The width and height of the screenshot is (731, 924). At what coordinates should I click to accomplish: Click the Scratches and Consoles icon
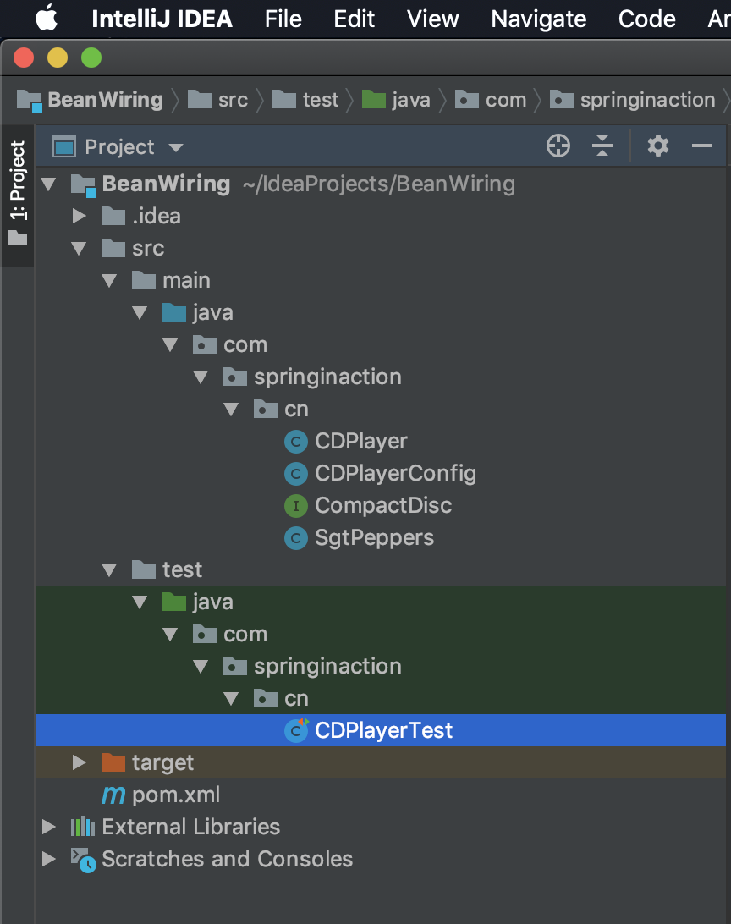pyautogui.click(x=83, y=860)
